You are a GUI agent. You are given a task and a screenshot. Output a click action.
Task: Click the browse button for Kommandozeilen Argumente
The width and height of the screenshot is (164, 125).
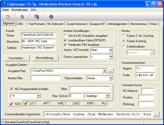click(156, 114)
